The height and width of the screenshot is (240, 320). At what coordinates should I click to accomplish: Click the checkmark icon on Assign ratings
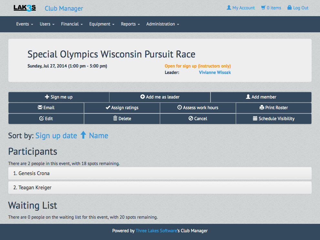108,108
